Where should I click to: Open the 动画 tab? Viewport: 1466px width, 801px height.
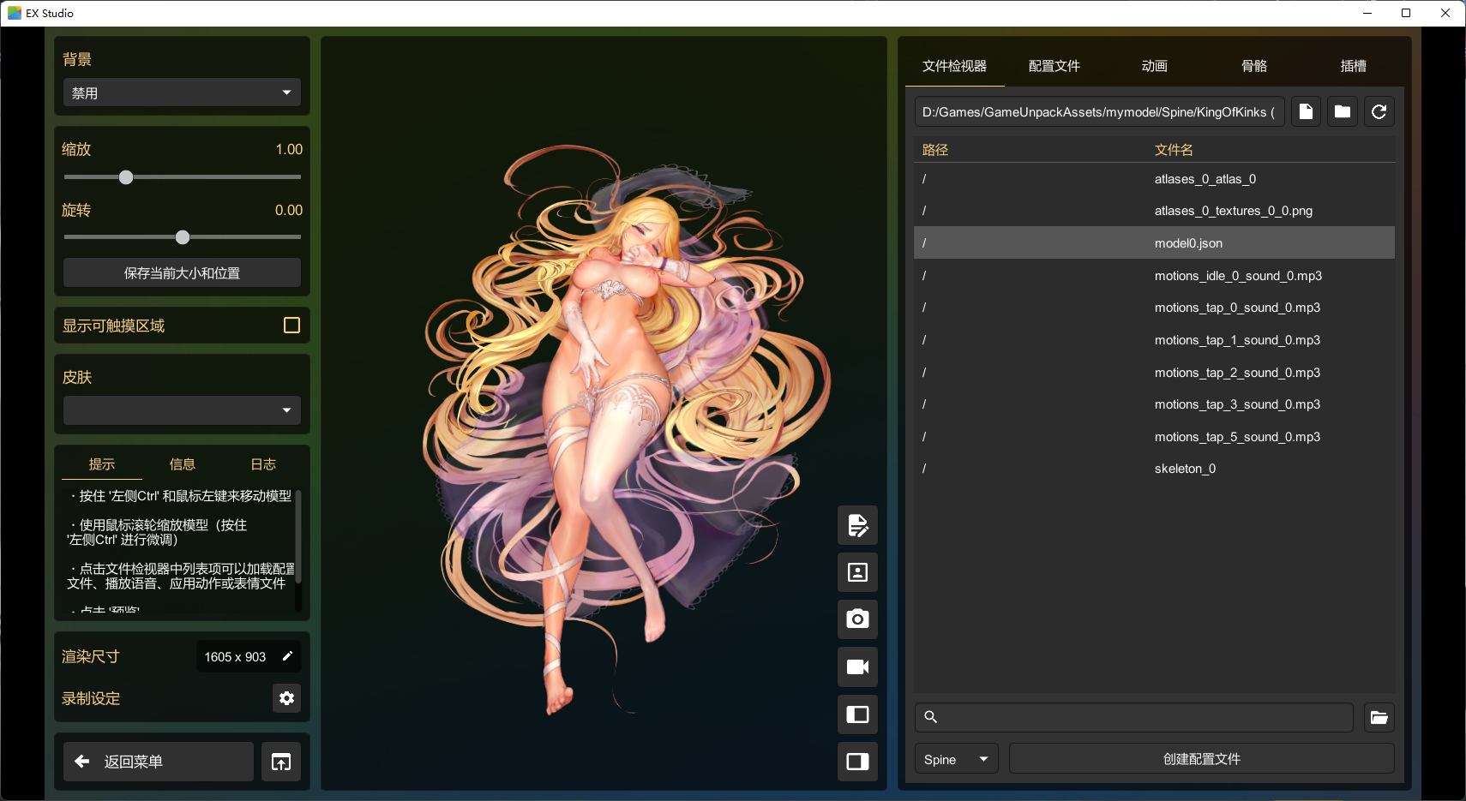pos(1154,66)
